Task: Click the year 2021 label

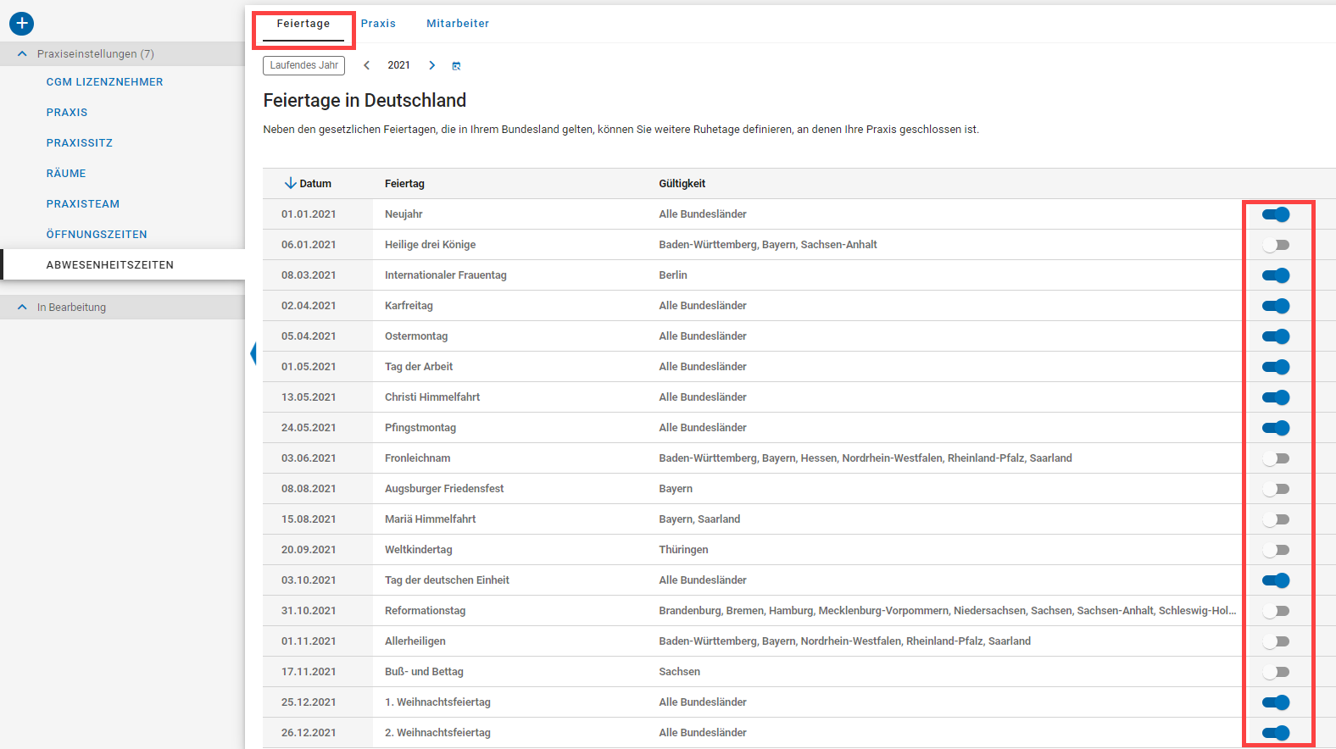Action: tap(398, 65)
